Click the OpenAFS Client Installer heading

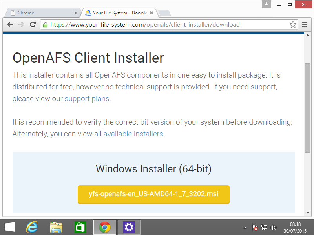coord(88,58)
